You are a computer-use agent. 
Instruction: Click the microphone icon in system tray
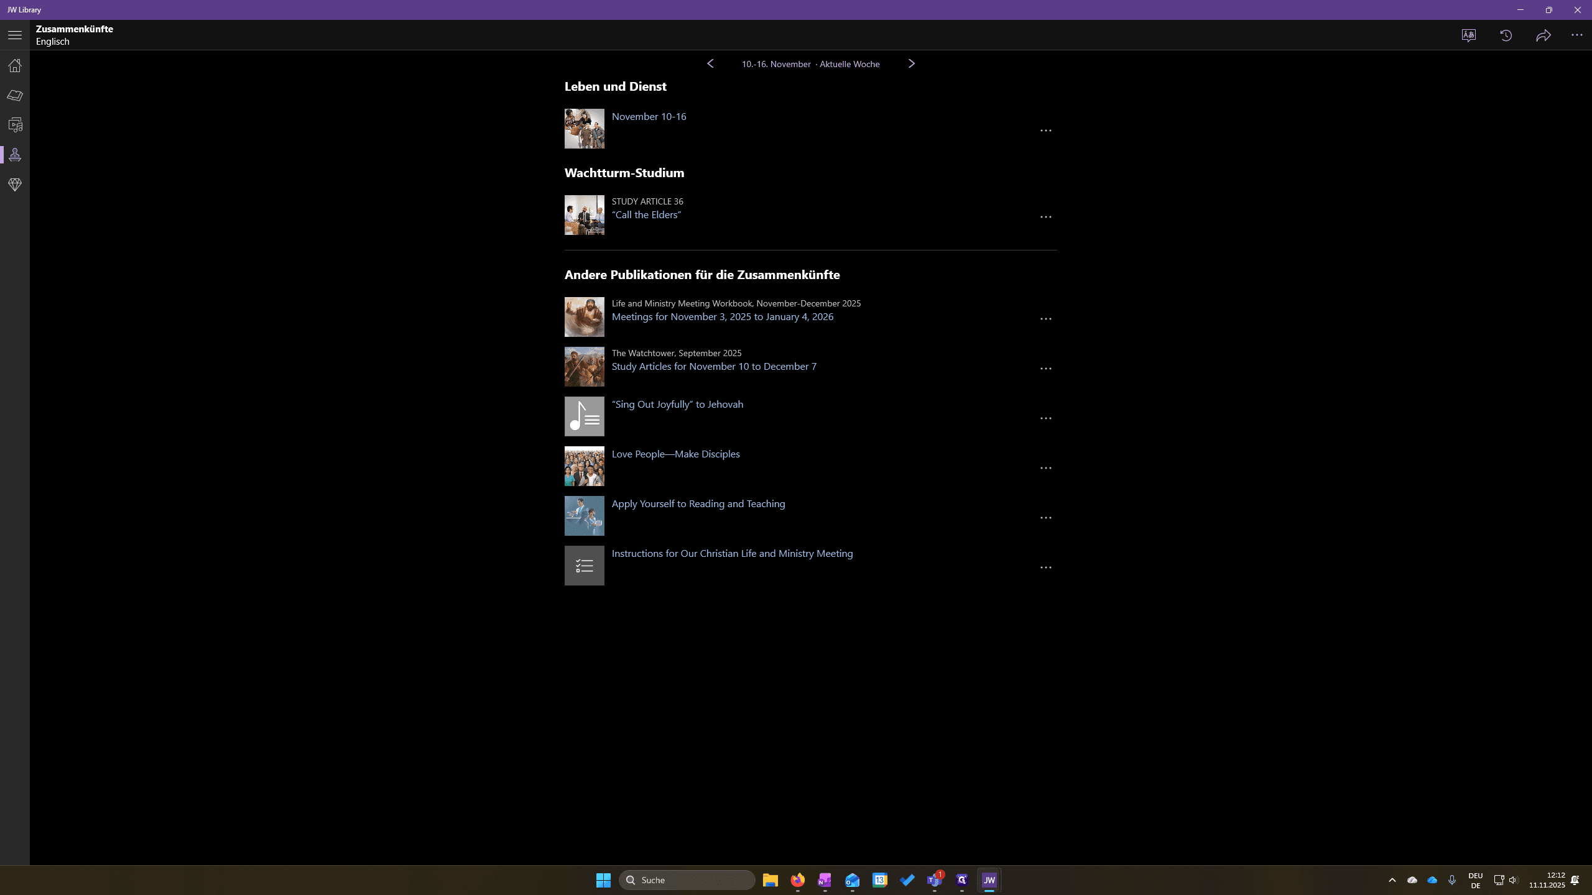[x=1452, y=880]
